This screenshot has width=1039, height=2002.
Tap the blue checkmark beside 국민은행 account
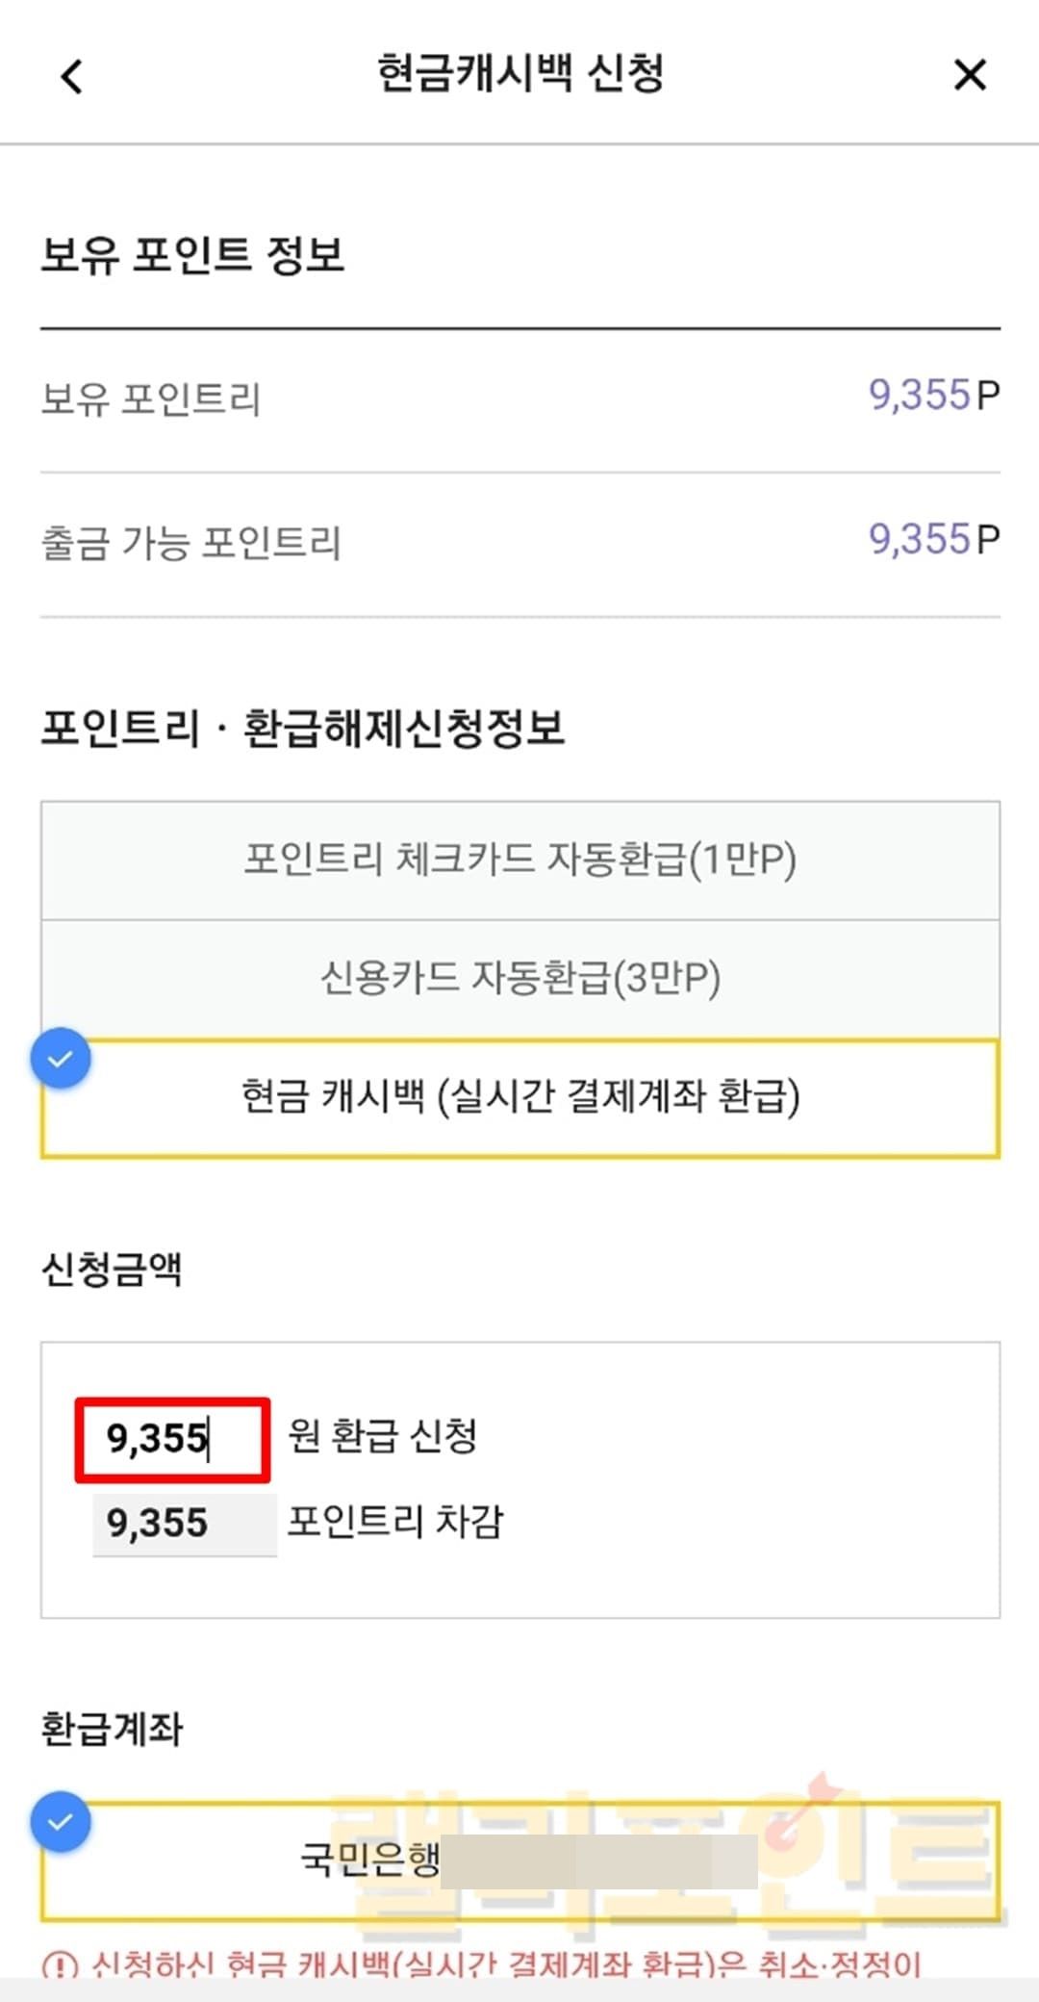(61, 1822)
